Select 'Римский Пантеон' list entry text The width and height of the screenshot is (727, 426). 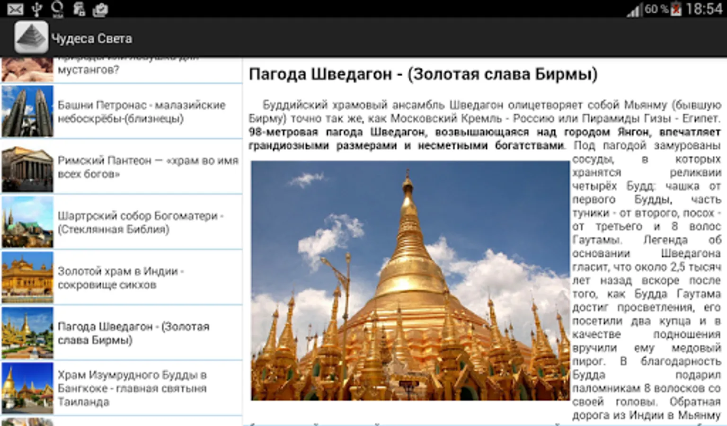click(x=148, y=167)
